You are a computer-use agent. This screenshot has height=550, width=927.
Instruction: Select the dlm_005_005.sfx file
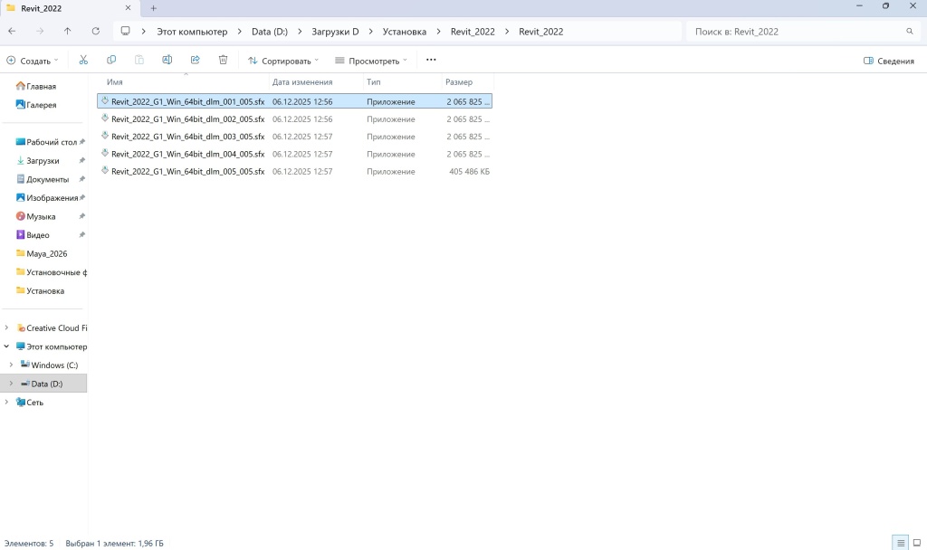294,171
